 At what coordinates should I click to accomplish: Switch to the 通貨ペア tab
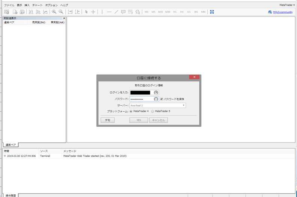[11, 145]
